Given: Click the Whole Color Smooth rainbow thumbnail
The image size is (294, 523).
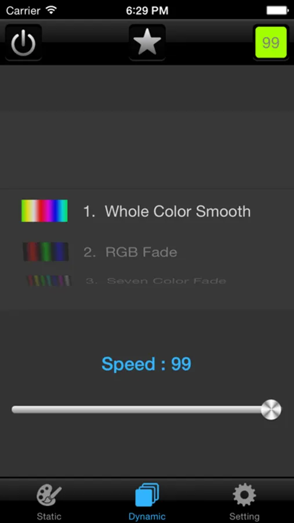Looking at the screenshot, I should [45, 211].
